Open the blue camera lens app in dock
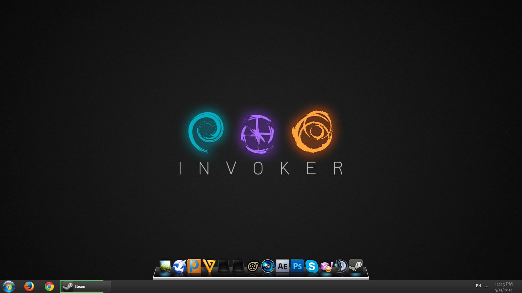Viewport: 522px width, 293px height. coord(268,266)
